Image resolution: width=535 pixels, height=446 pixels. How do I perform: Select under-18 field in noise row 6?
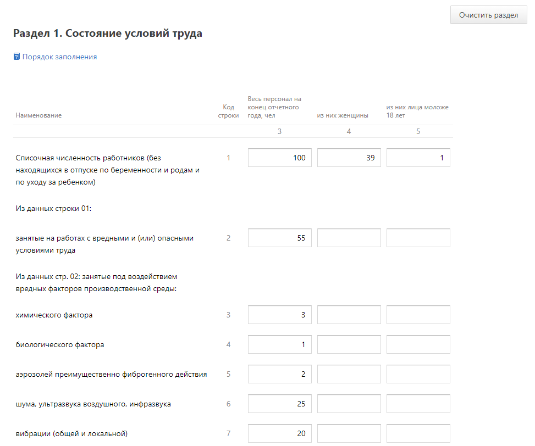418,404
